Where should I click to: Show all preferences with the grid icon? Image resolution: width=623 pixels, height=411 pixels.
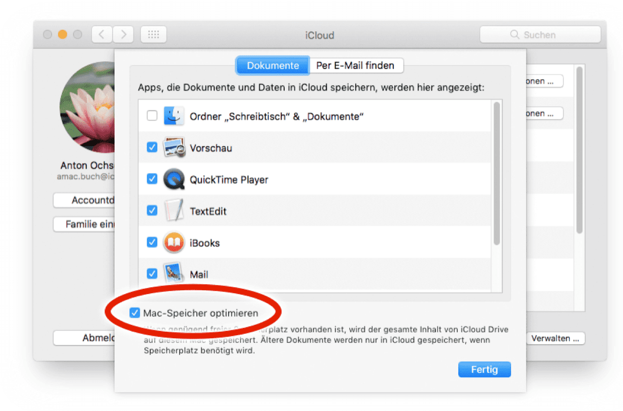point(154,35)
